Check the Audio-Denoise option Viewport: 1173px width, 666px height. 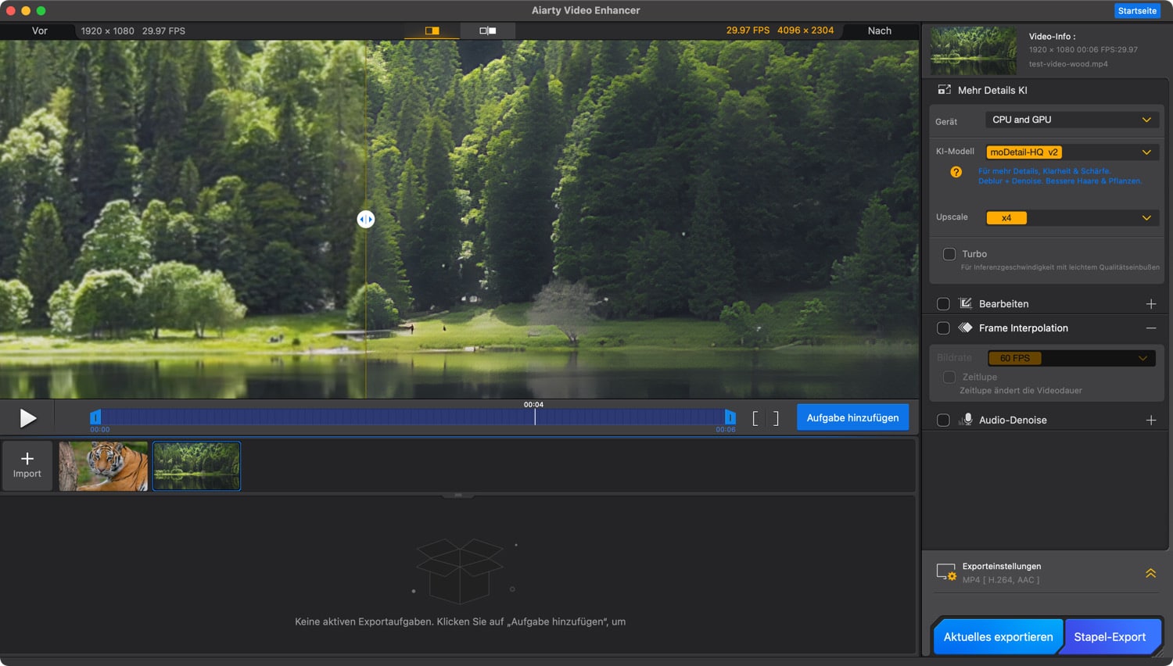(x=943, y=421)
